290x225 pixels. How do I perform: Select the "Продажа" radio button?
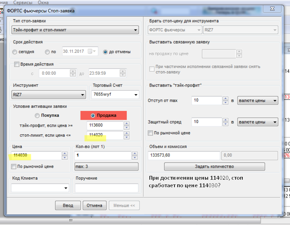(93, 116)
